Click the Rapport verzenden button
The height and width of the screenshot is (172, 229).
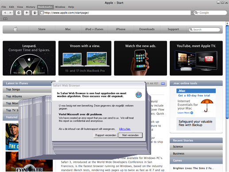click(105, 135)
